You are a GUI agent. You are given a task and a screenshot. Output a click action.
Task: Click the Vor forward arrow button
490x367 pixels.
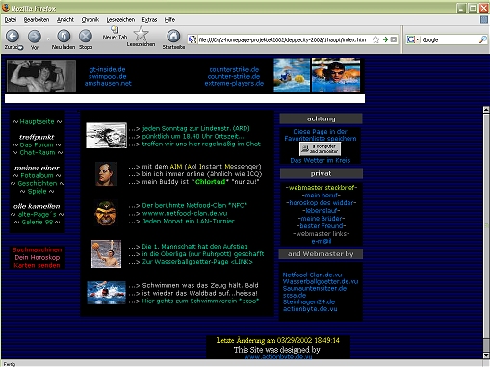tap(35, 37)
